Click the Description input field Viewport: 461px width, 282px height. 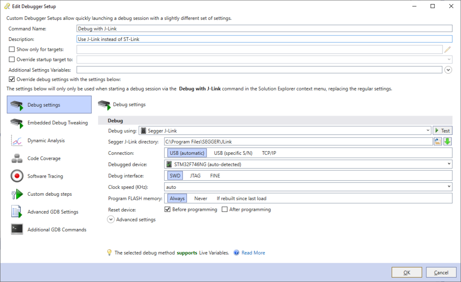(x=264, y=39)
